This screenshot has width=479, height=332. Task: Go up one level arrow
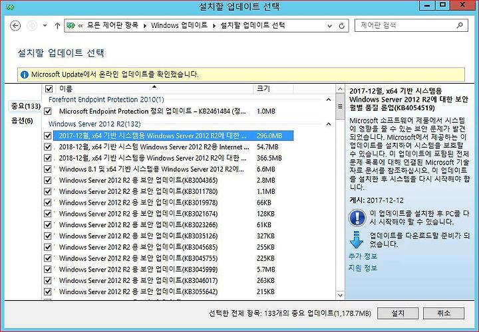pyautogui.click(x=57, y=26)
